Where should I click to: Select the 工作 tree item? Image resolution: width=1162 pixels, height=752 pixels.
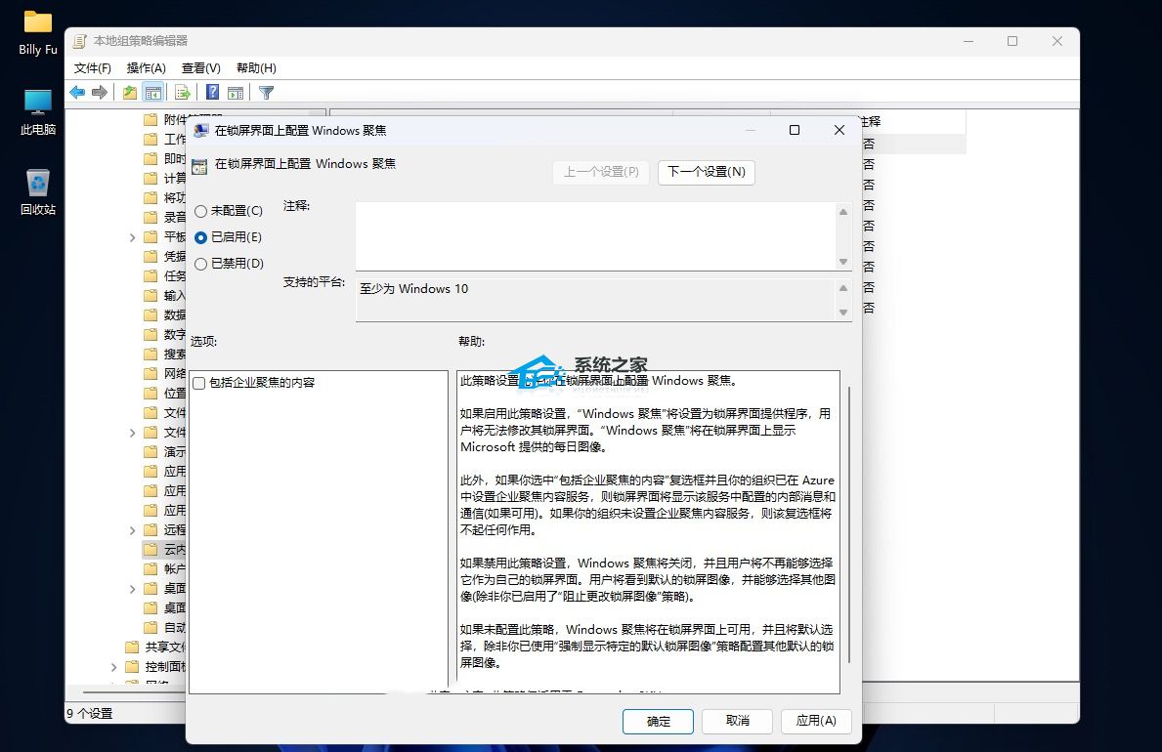pos(164,139)
